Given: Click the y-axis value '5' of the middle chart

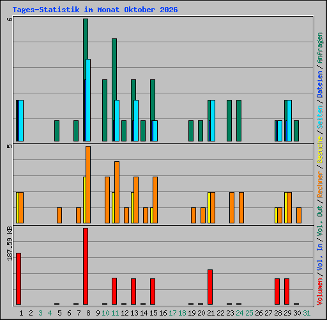Looking at the screenshot, I should (10, 146).
